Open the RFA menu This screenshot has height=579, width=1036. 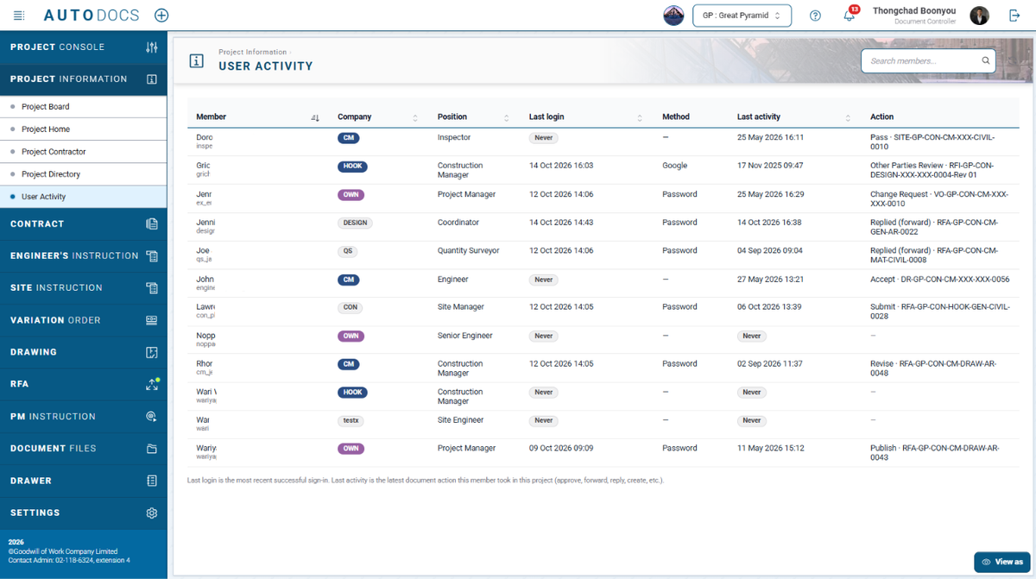click(x=84, y=384)
